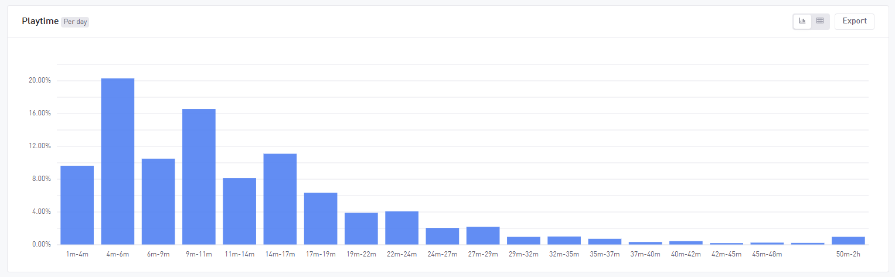Click the Export button

pos(854,21)
